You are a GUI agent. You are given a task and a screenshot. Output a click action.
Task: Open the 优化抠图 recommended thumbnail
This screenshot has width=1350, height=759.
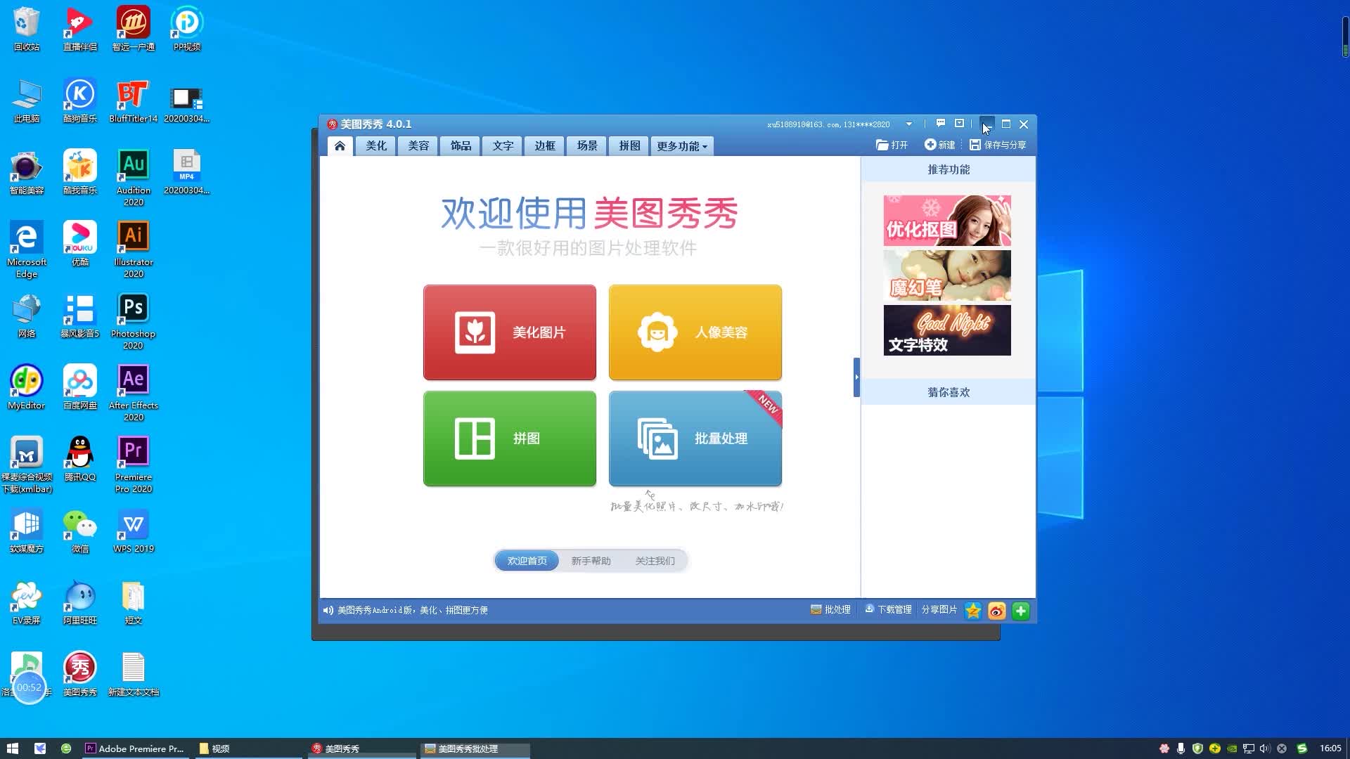coord(946,221)
